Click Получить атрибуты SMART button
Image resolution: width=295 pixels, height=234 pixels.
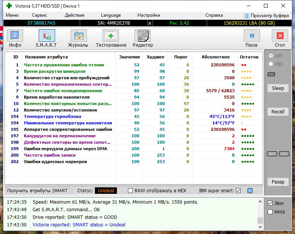38,191
